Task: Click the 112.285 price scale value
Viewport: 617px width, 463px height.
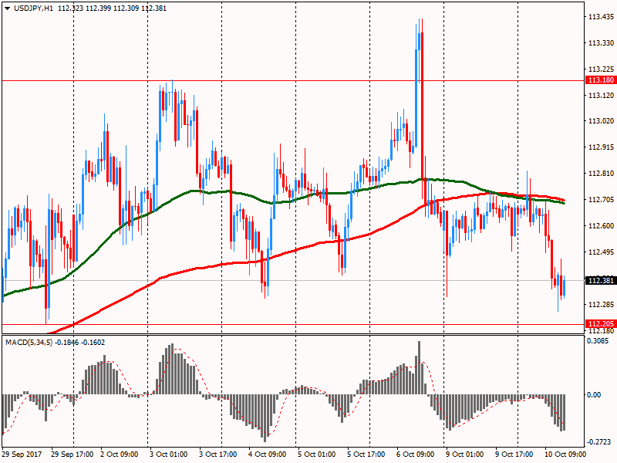Action: [x=601, y=305]
